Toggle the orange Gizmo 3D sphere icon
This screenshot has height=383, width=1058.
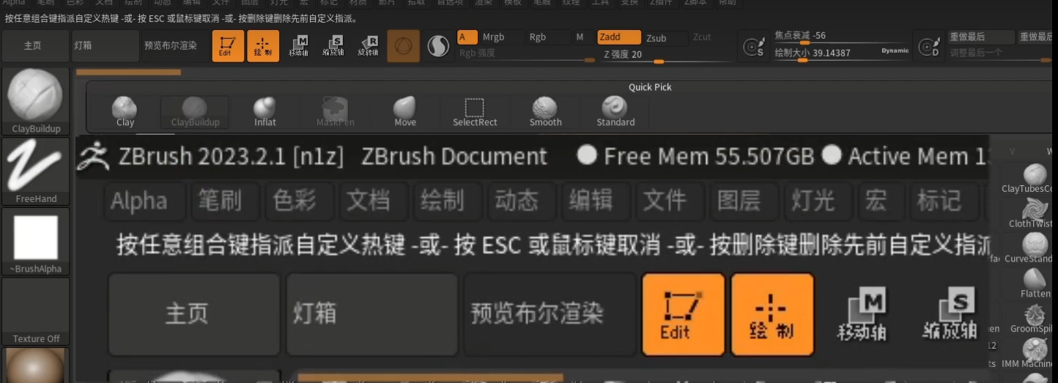(403, 46)
